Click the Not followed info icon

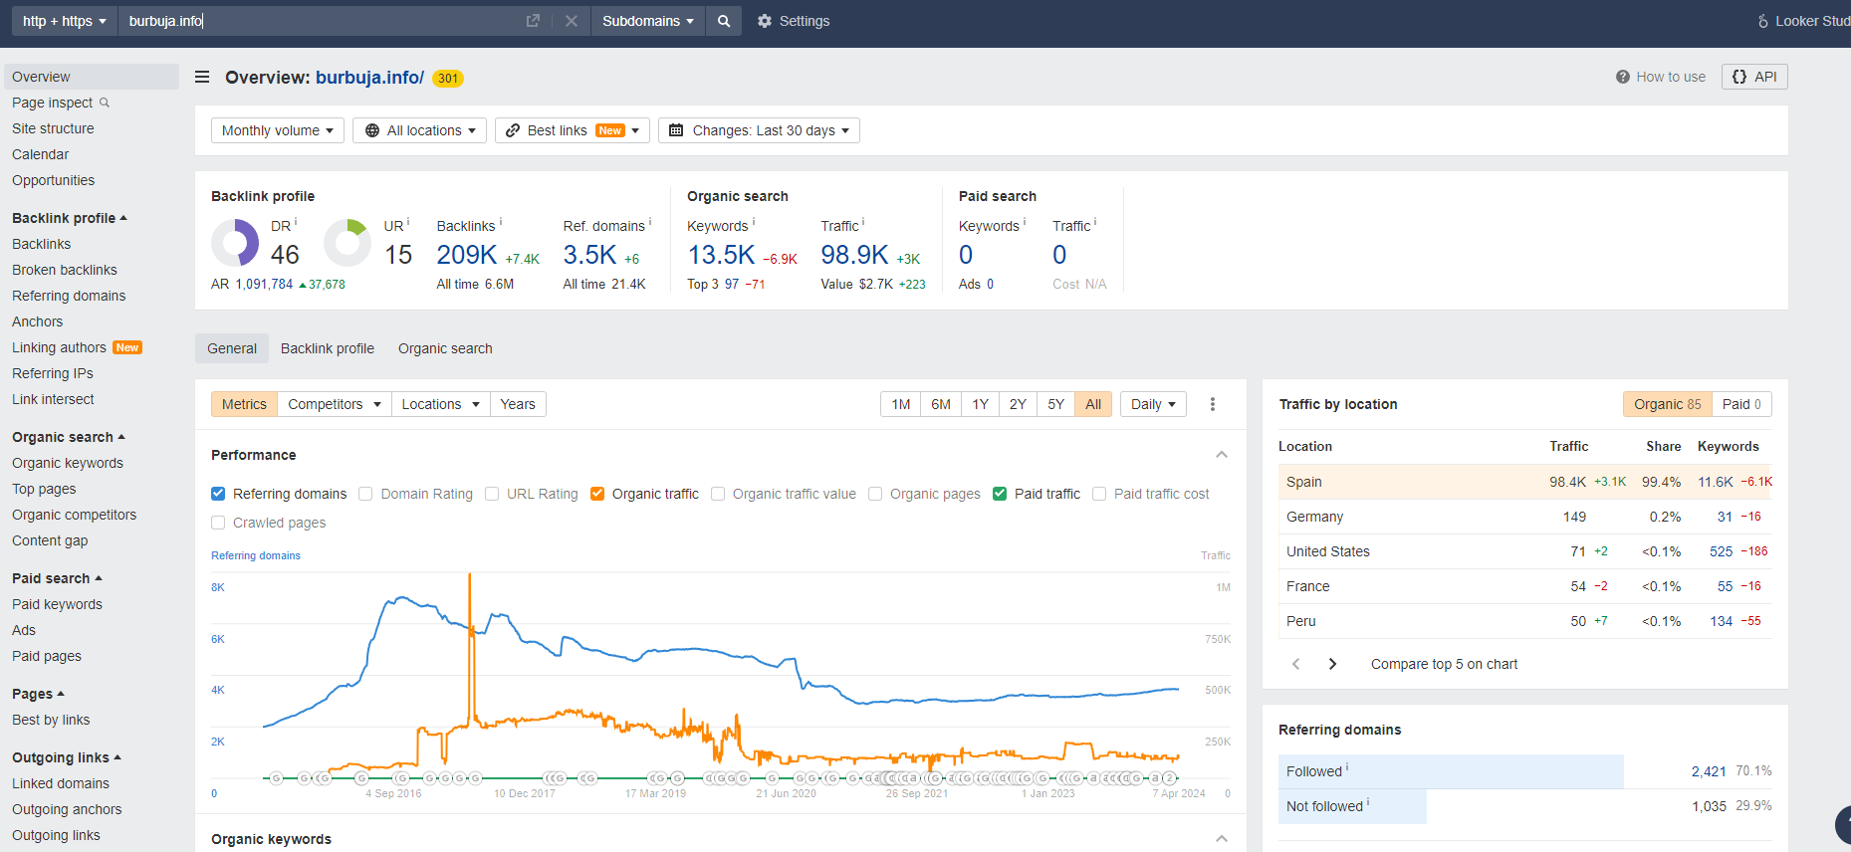point(1368,802)
